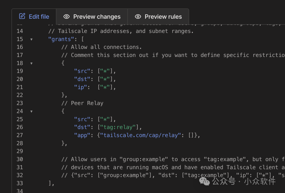The height and width of the screenshot is (193, 285).
Task: Click the eye icon beside Preview changes
Action: pos(66,17)
